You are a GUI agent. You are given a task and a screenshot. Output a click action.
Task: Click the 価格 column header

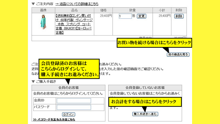click(103, 10)
